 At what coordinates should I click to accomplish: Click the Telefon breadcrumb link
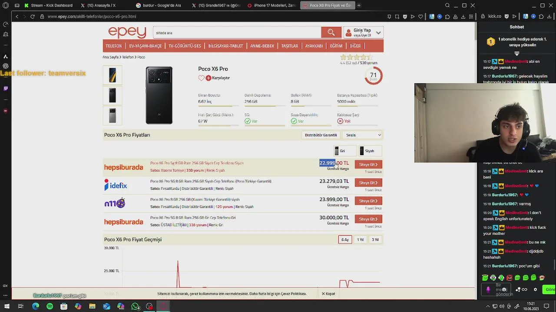pos(128,57)
